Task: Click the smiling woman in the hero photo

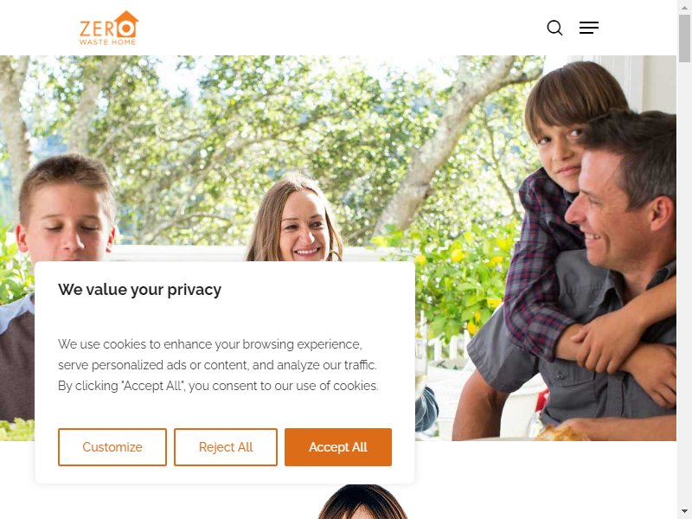Action: (x=295, y=221)
